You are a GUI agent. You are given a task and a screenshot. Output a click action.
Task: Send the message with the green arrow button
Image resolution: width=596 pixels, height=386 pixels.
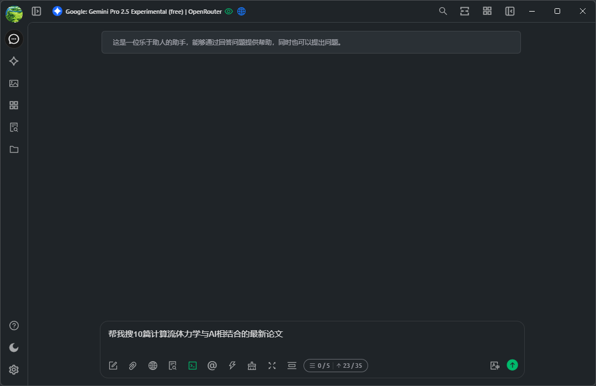[512, 365]
